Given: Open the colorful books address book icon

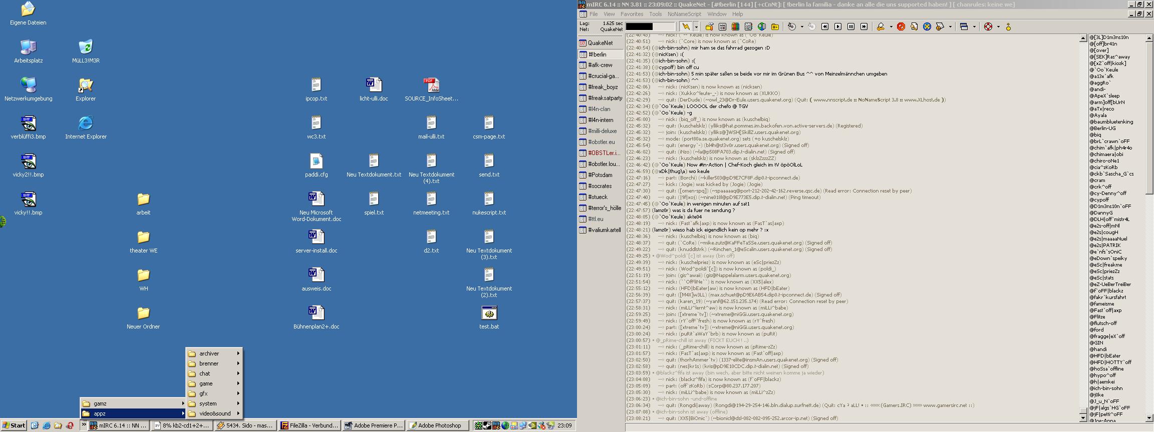Looking at the screenshot, I should coord(735,26).
